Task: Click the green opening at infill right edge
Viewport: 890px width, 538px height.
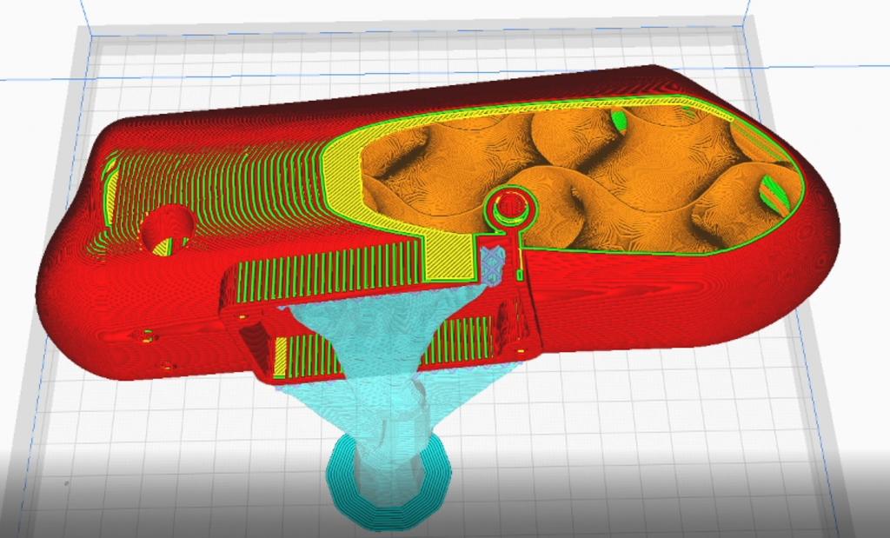Action: click(x=775, y=193)
